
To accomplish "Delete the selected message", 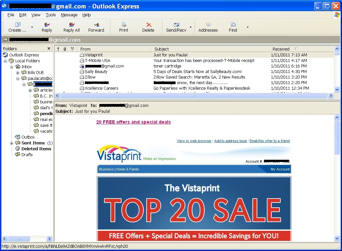I will pos(148,27).
